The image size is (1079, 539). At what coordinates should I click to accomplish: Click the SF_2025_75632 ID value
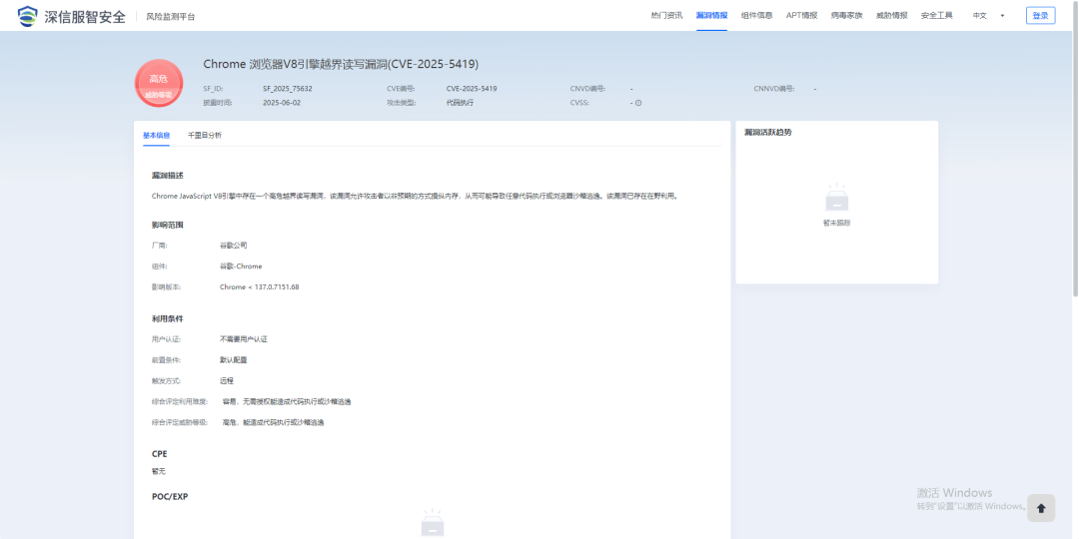pos(288,89)
